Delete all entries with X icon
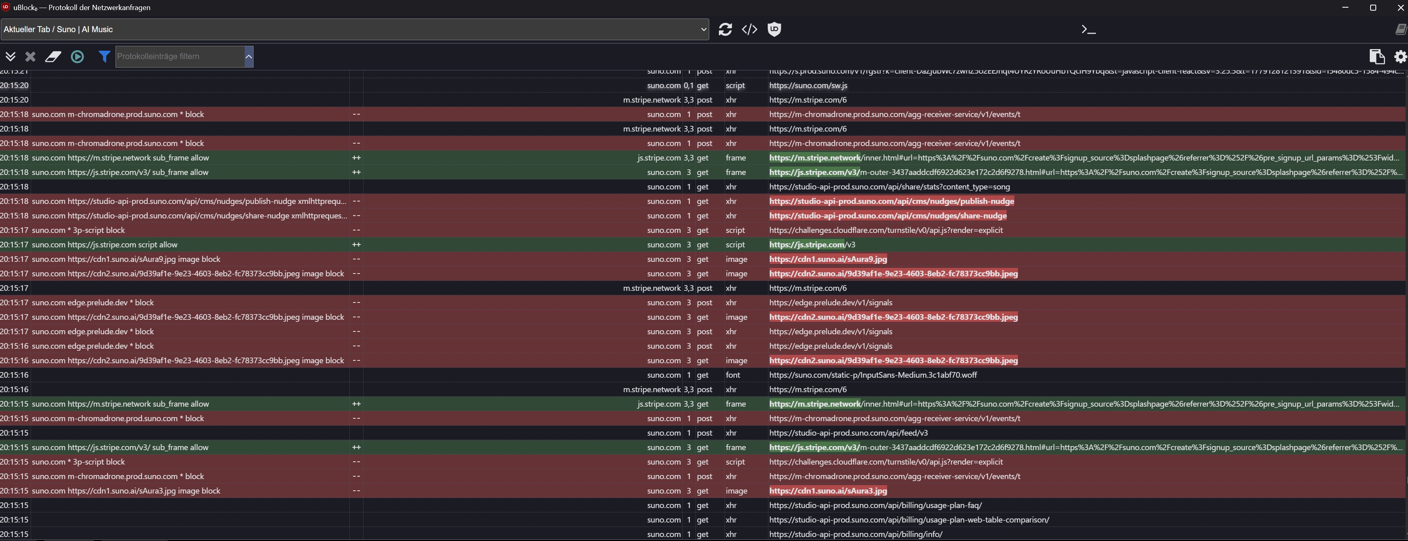1408x541 pixels. click(x=31, y=56)
